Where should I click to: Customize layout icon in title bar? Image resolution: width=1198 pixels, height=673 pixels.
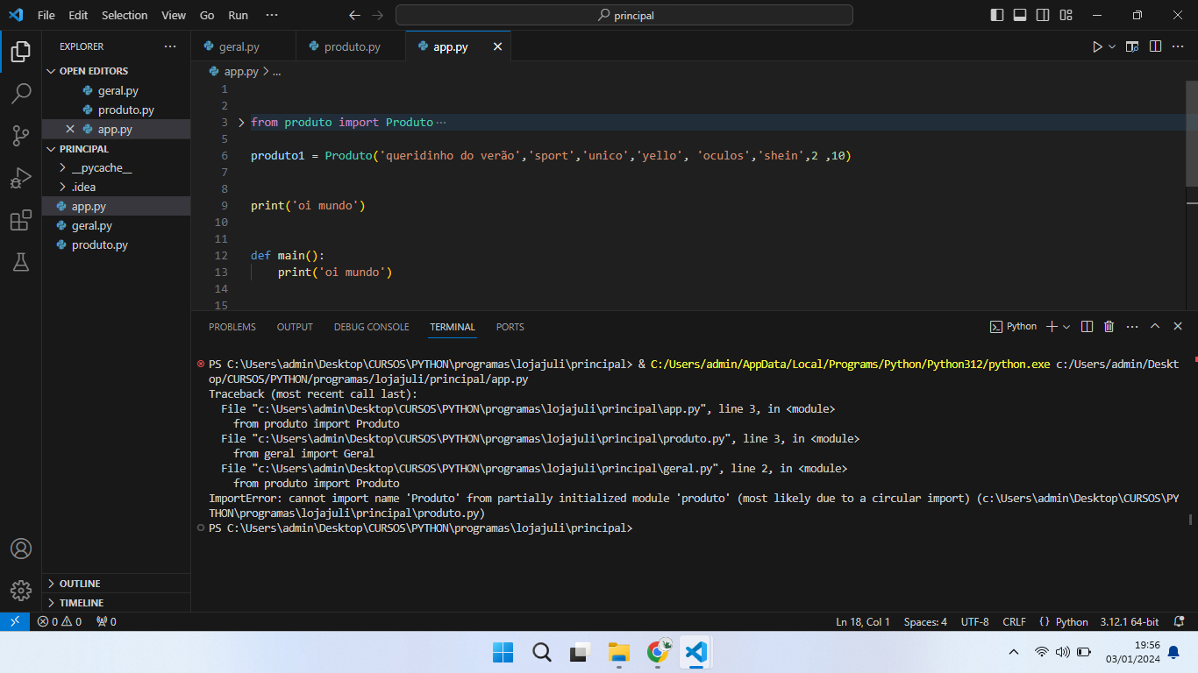click(1066, 15)
